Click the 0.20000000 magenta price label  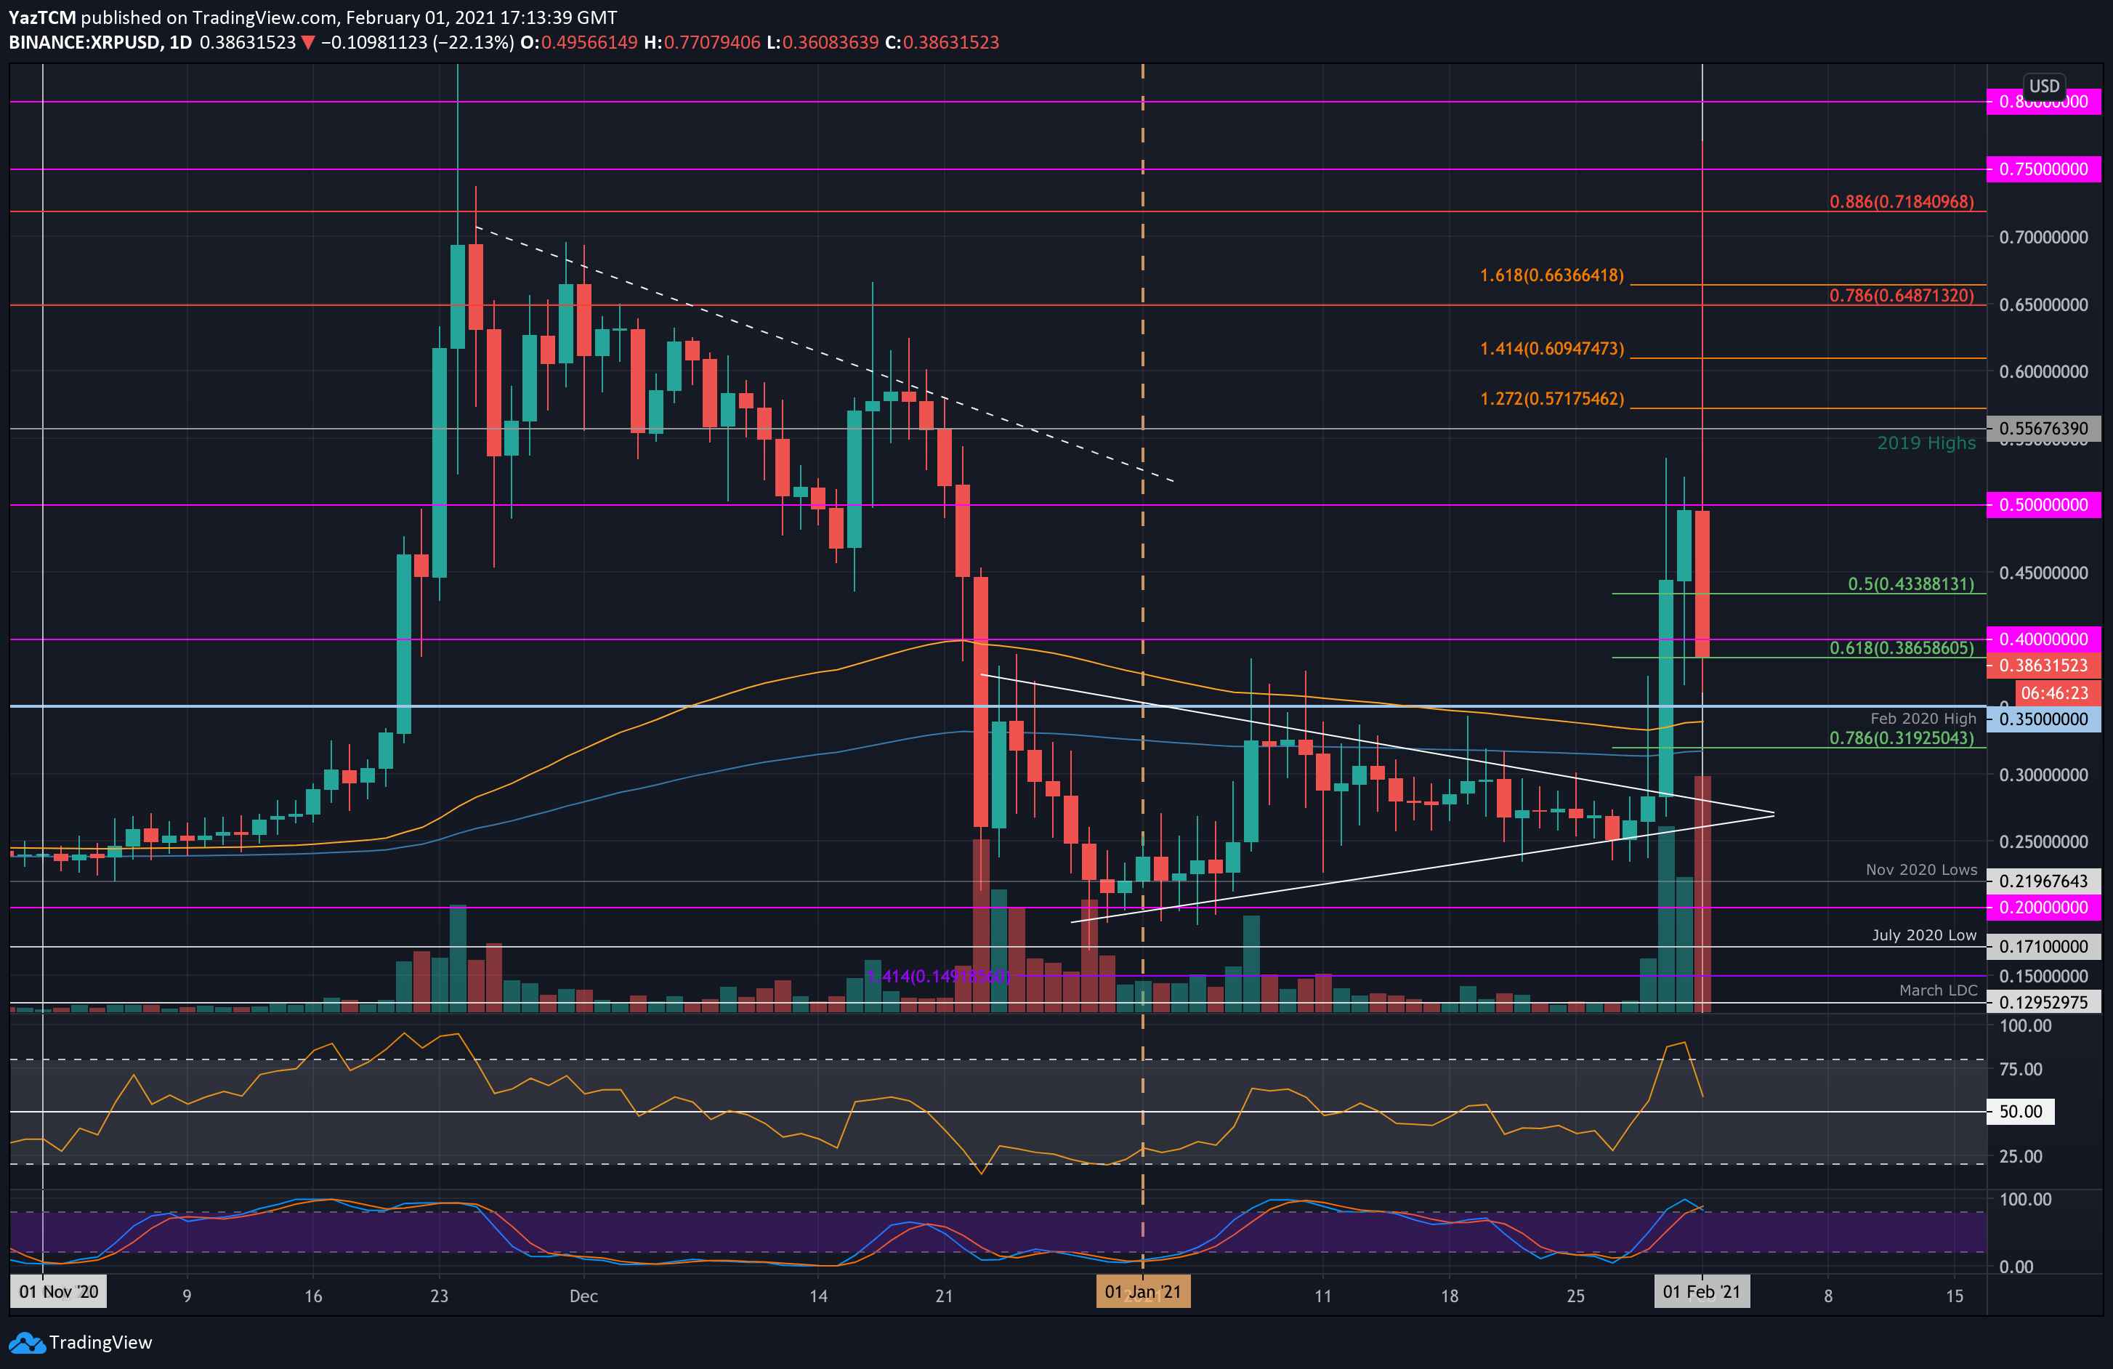2044,908
